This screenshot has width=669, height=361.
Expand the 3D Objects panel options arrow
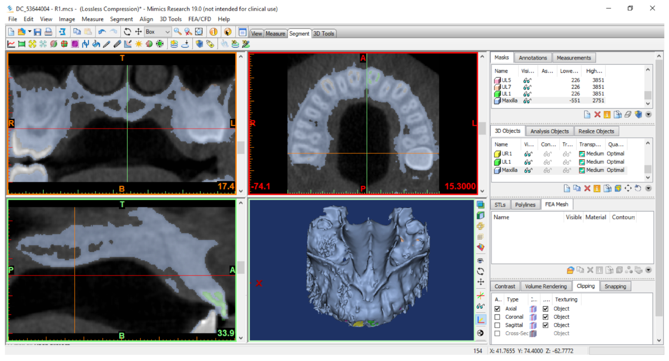click(648, 188)
